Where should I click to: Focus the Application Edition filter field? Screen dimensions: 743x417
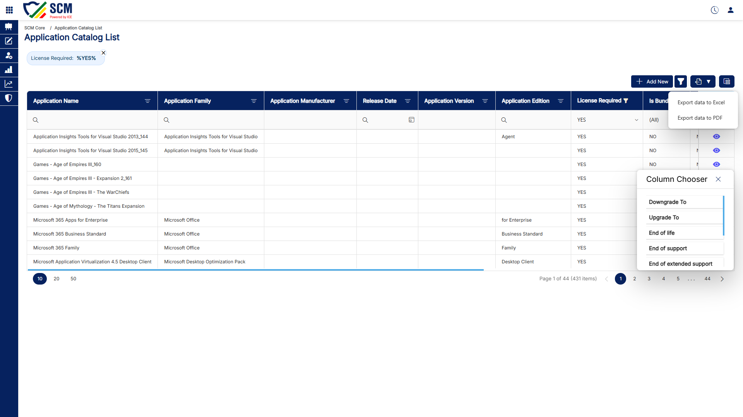click(x=533, y=120)
